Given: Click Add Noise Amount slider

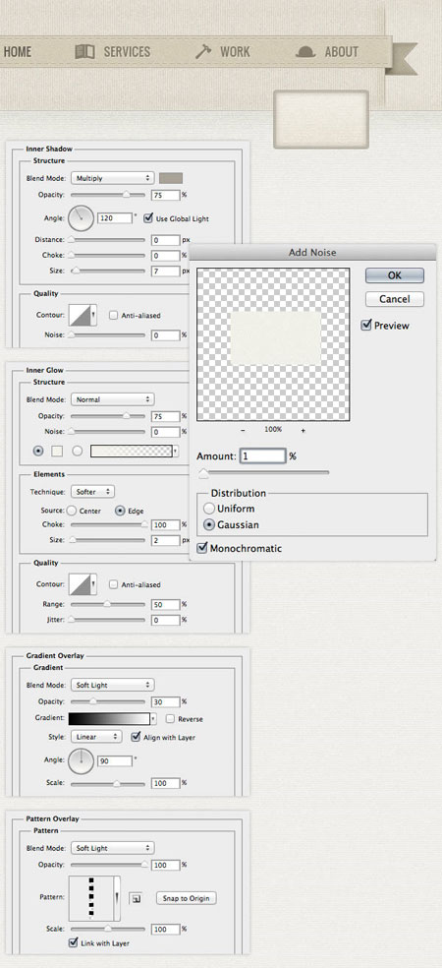Looking at the screenshot, I should point(263,473).
